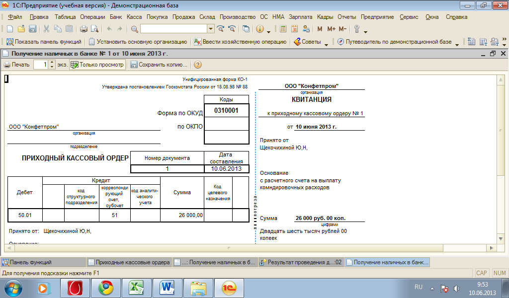
Task: Click the M+ memory add button
Action: tap(331, 29)
